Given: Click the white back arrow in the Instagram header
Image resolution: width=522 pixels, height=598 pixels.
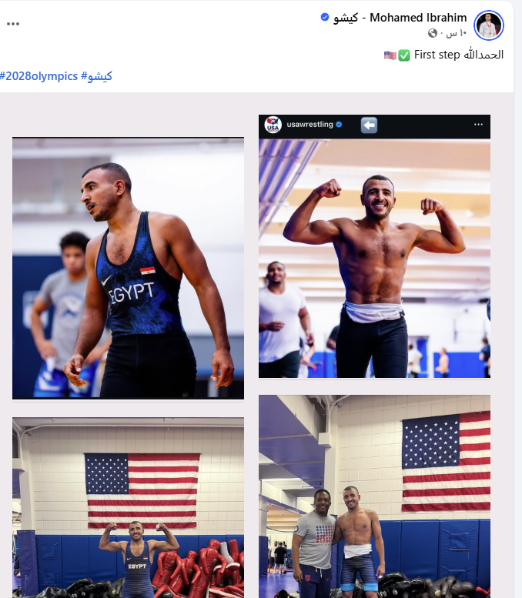Looking at the screenshot, I should 369,125.
